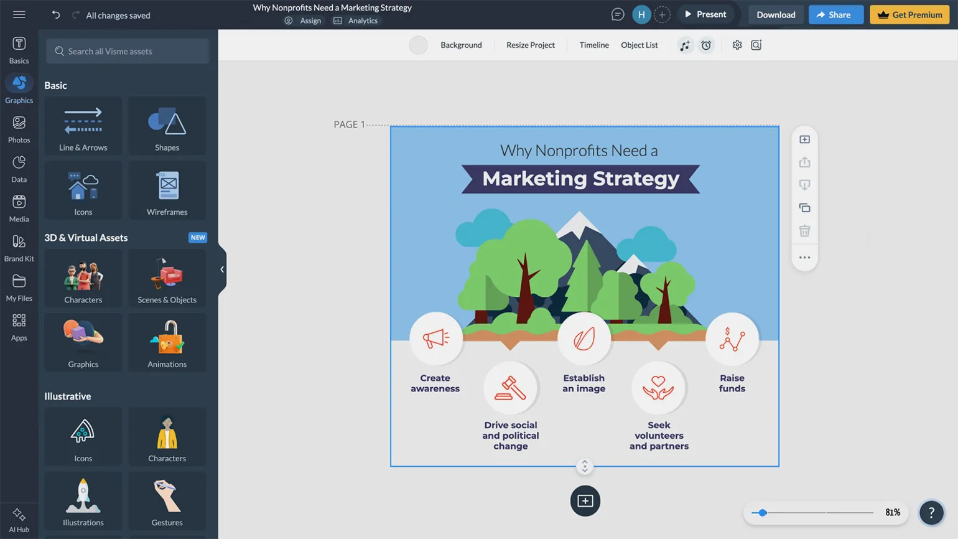Open the comments speech bubble icon
The image size is (958, 539).
tap(617, 14)
